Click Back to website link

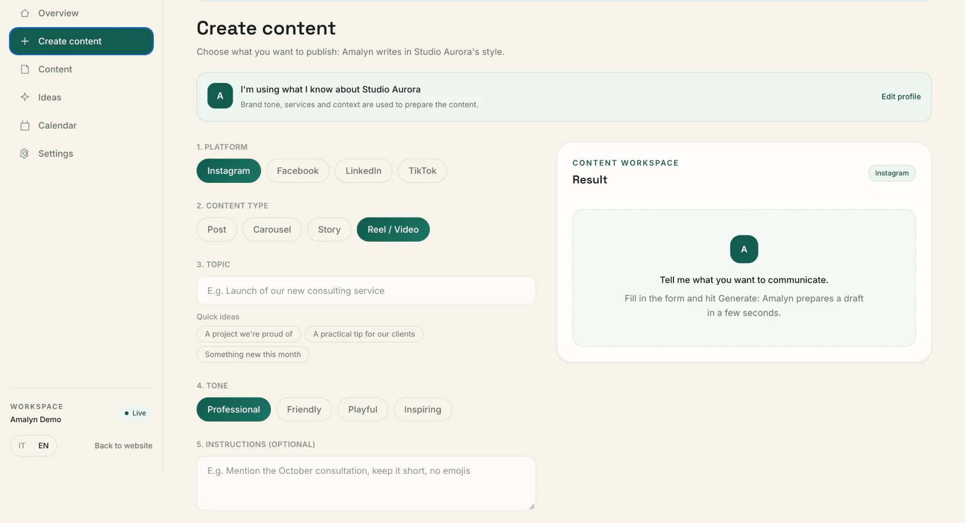(124, 446)
